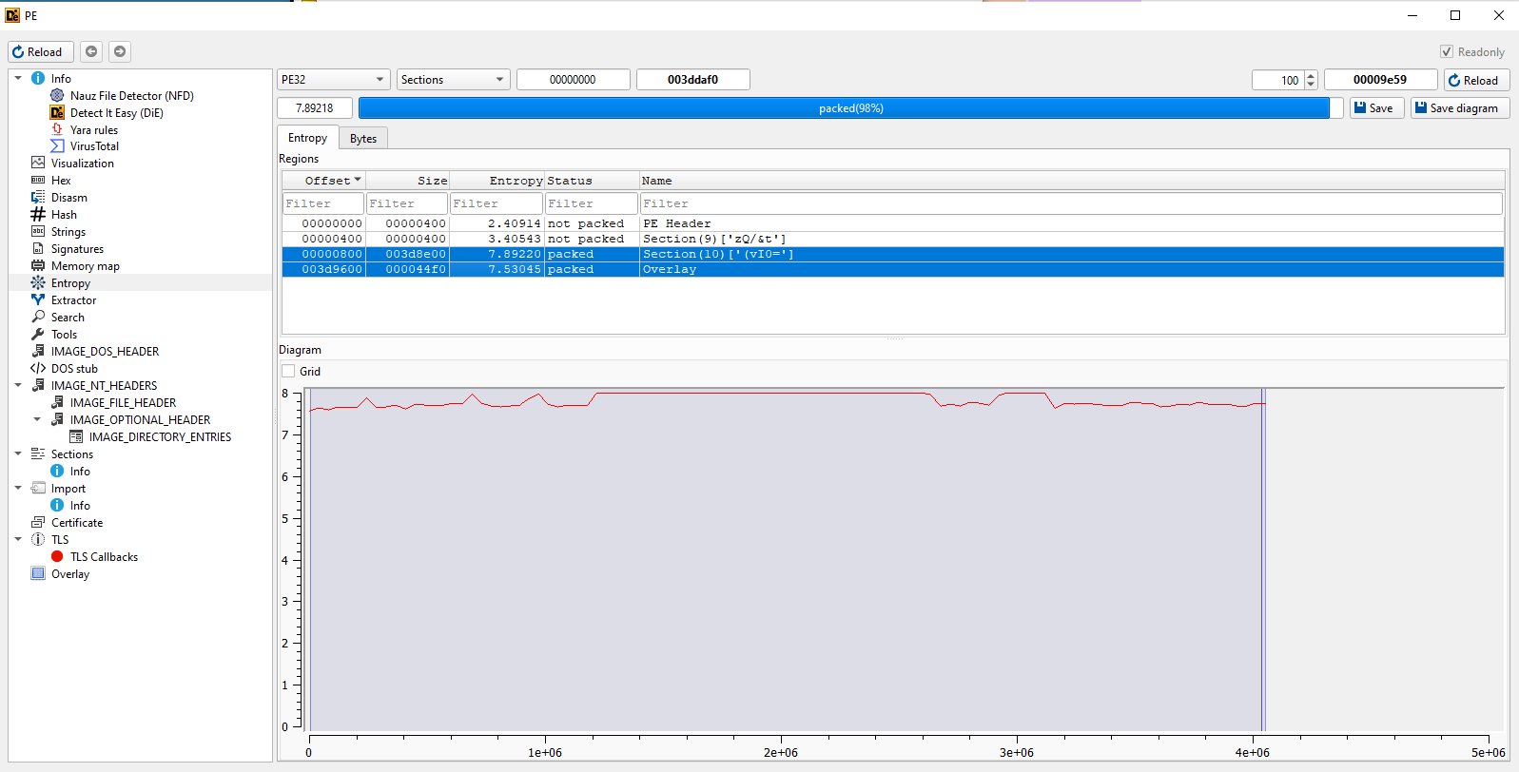The width and height of the screenshot is (1519, 772).
Task: Open Yara rules in sidebar
Action: tap(93, 130)
